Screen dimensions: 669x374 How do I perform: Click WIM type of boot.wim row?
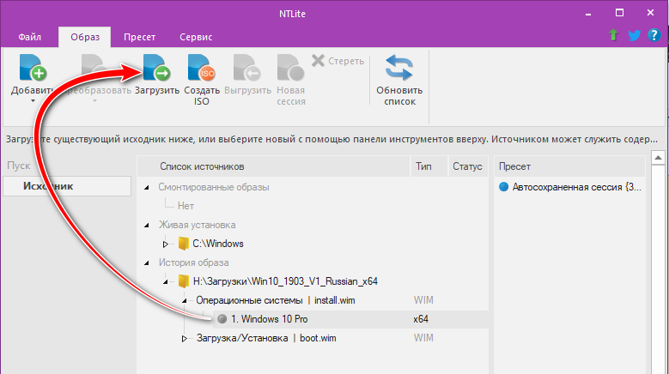[x=423, y=338]
